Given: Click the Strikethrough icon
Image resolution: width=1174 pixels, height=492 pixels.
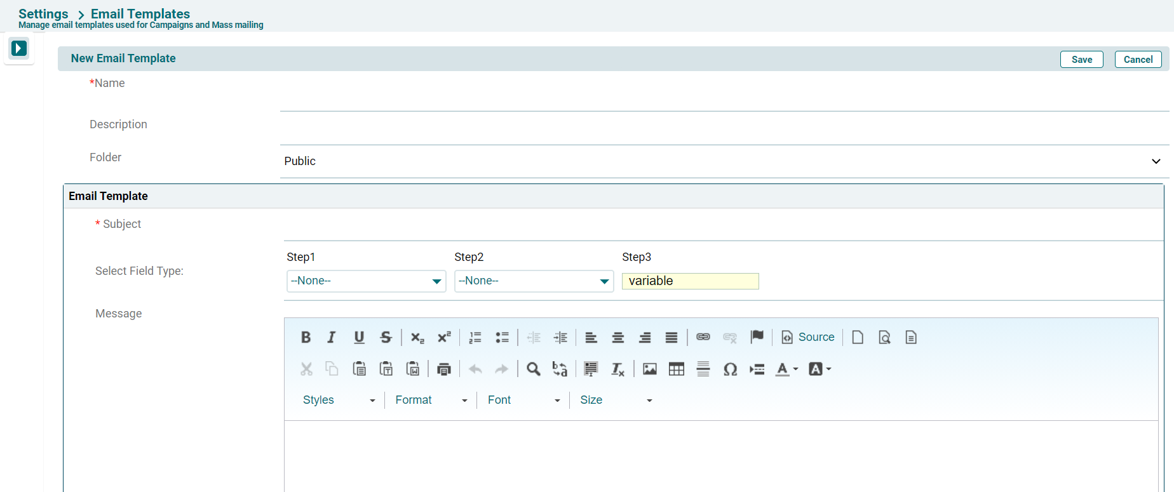Looking at the screenshot, I should 386,337.
